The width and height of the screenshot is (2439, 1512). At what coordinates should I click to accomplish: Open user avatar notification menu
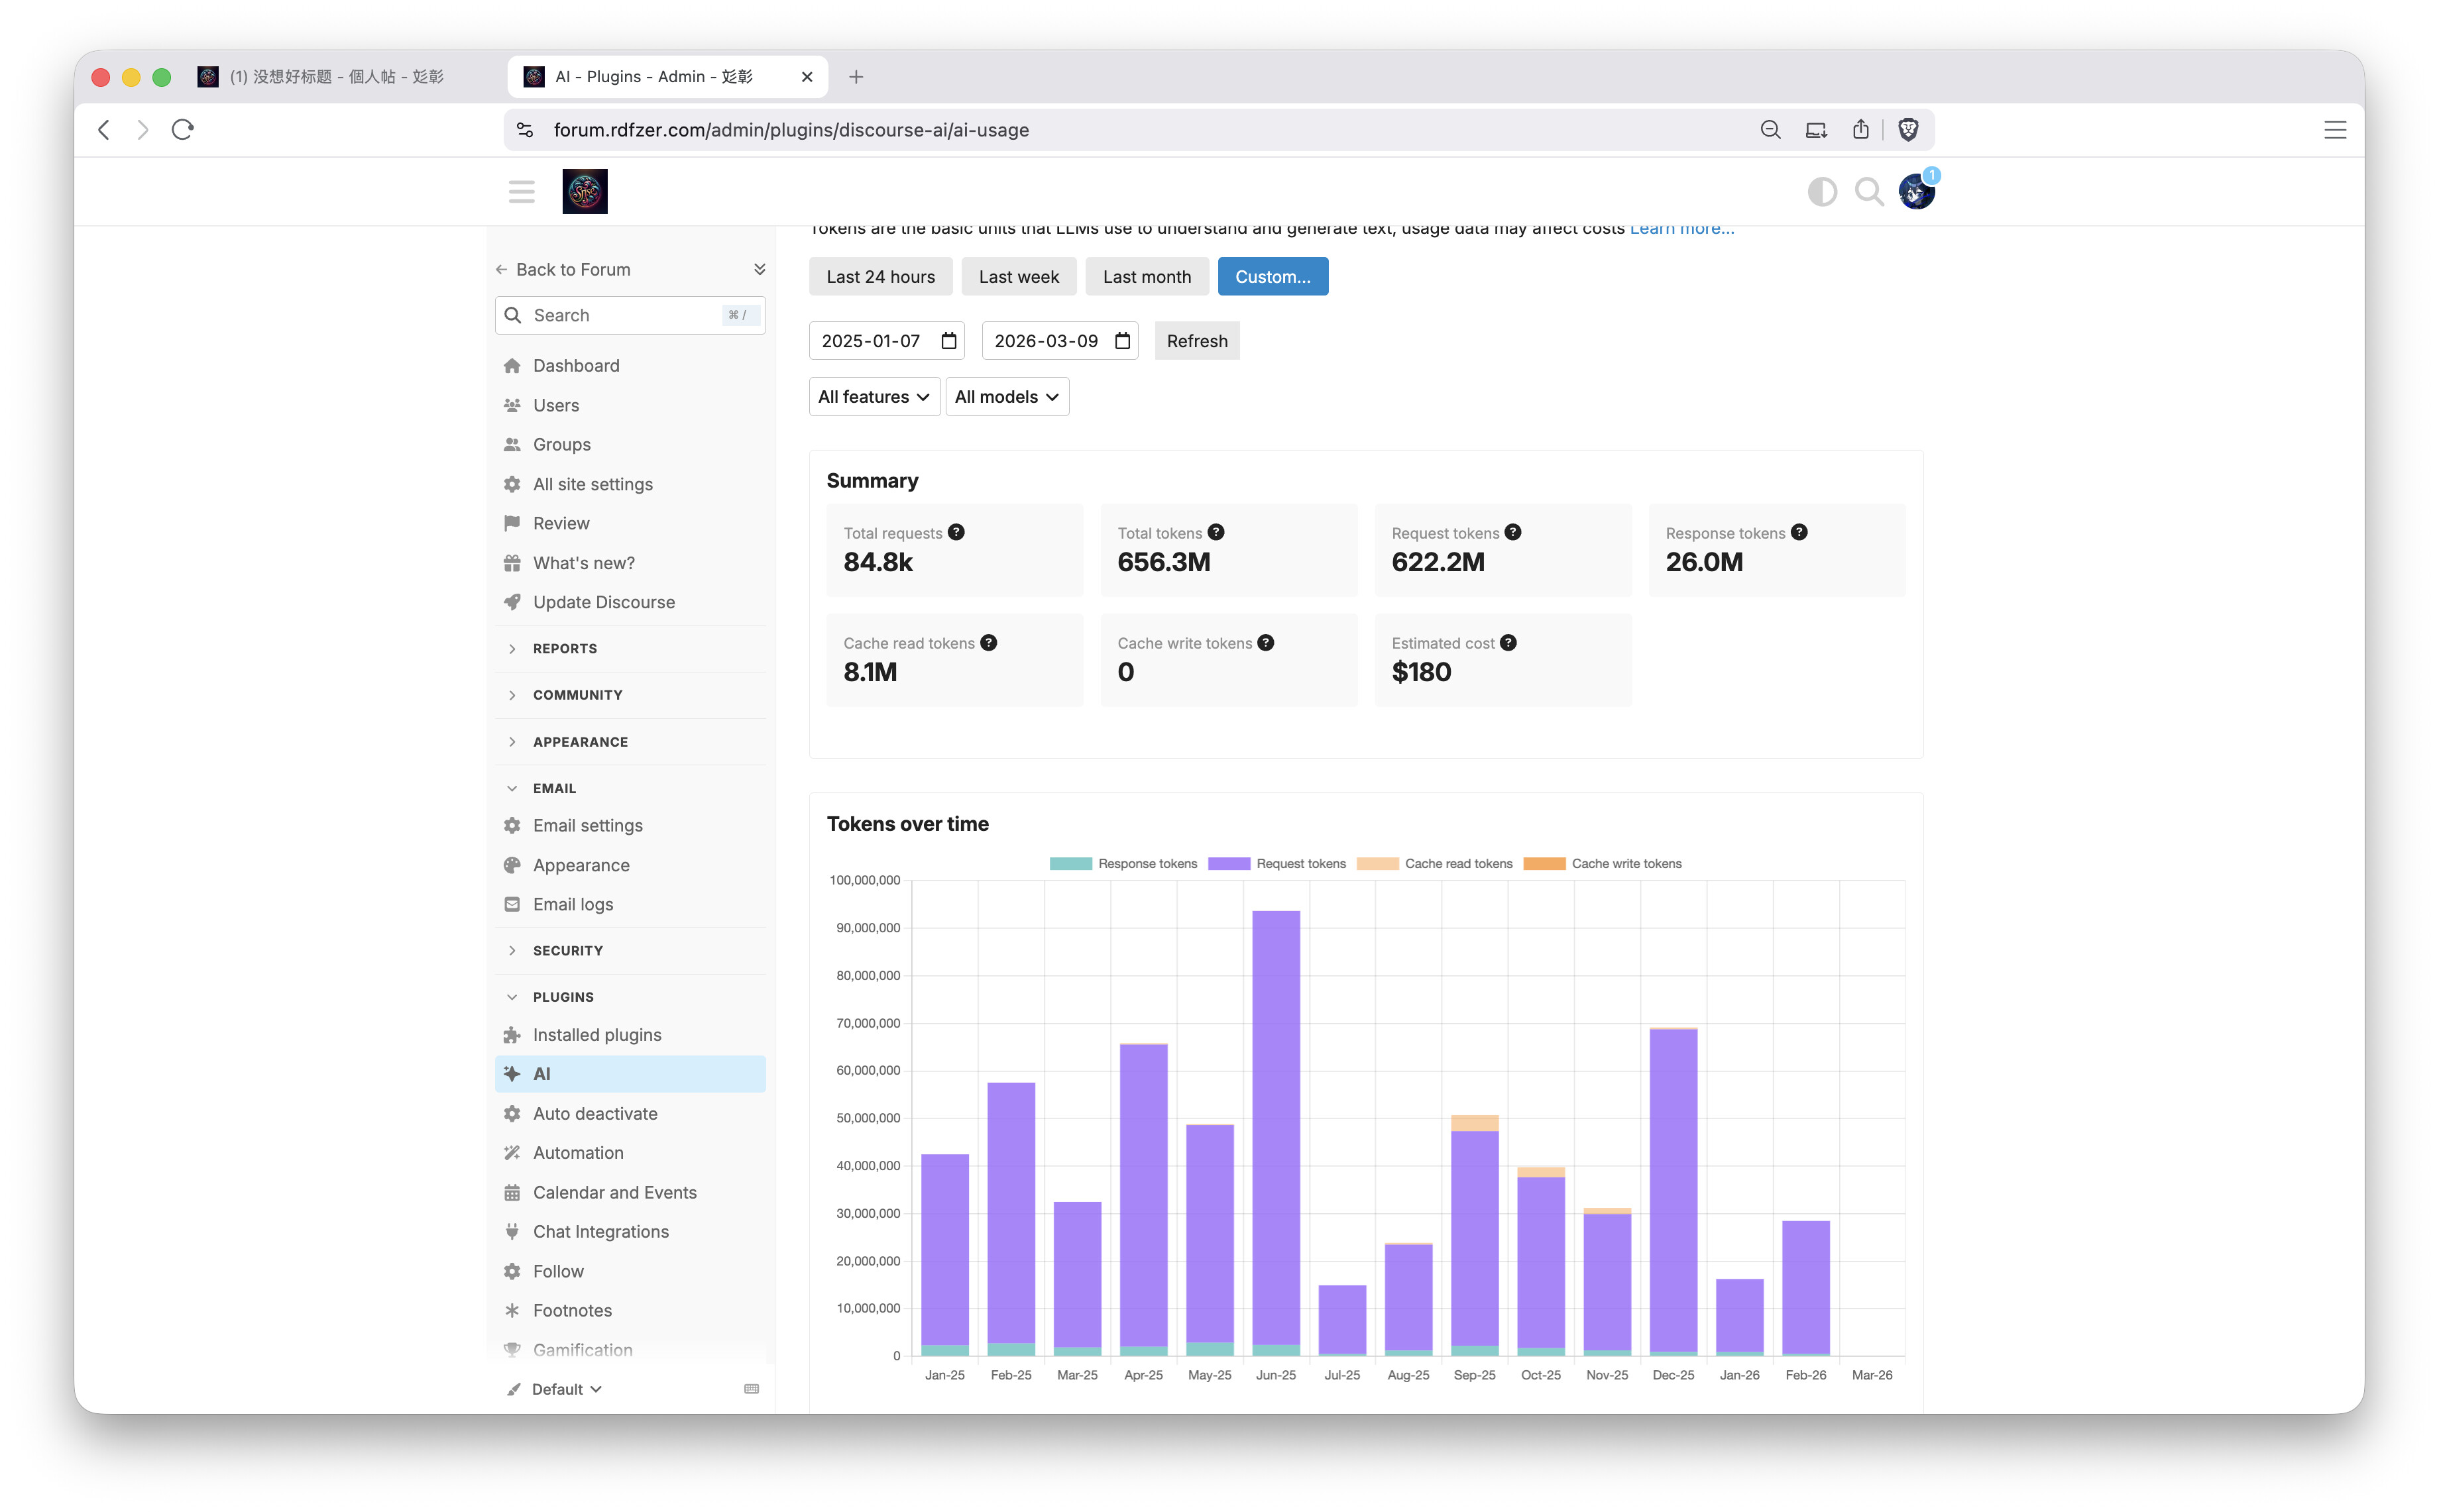coord(1915,191)
